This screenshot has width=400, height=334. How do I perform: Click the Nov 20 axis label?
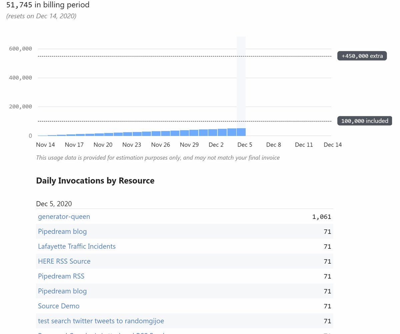pos(103,145)
